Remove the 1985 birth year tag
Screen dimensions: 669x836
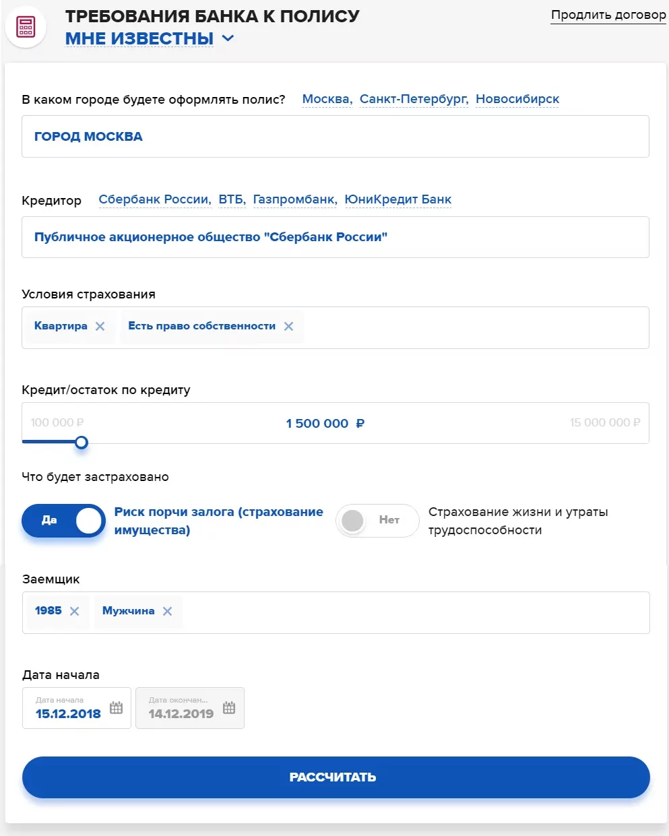[x=74, y=611]
